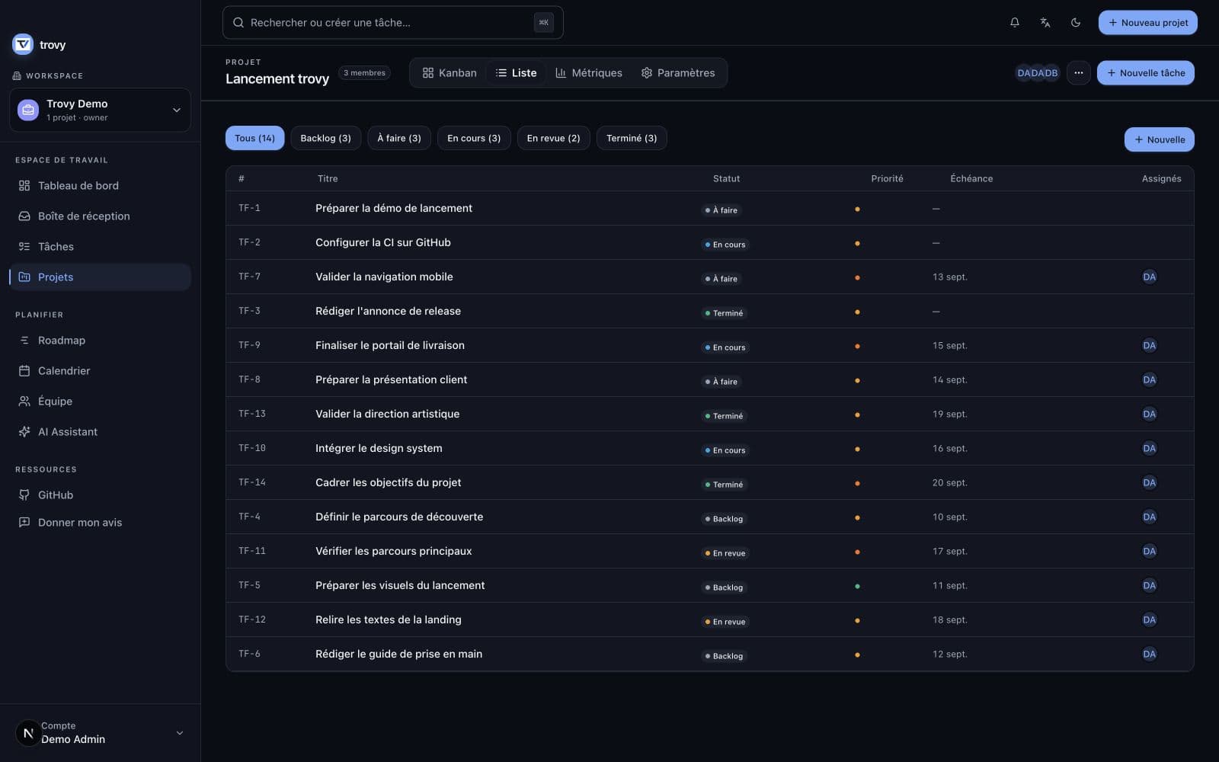The height and width of the screenshot is (762, 1219).
Task: Open the three-dots project options menu
Action: [1078, 73]
